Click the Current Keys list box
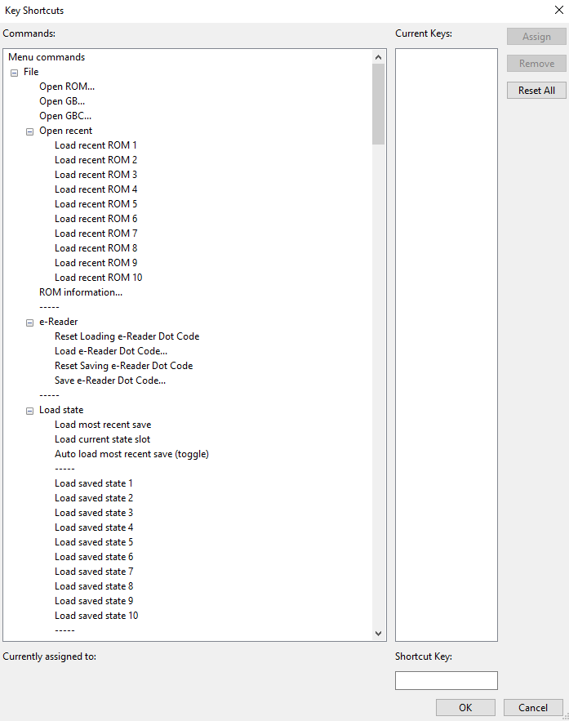 tap(447, 345)
